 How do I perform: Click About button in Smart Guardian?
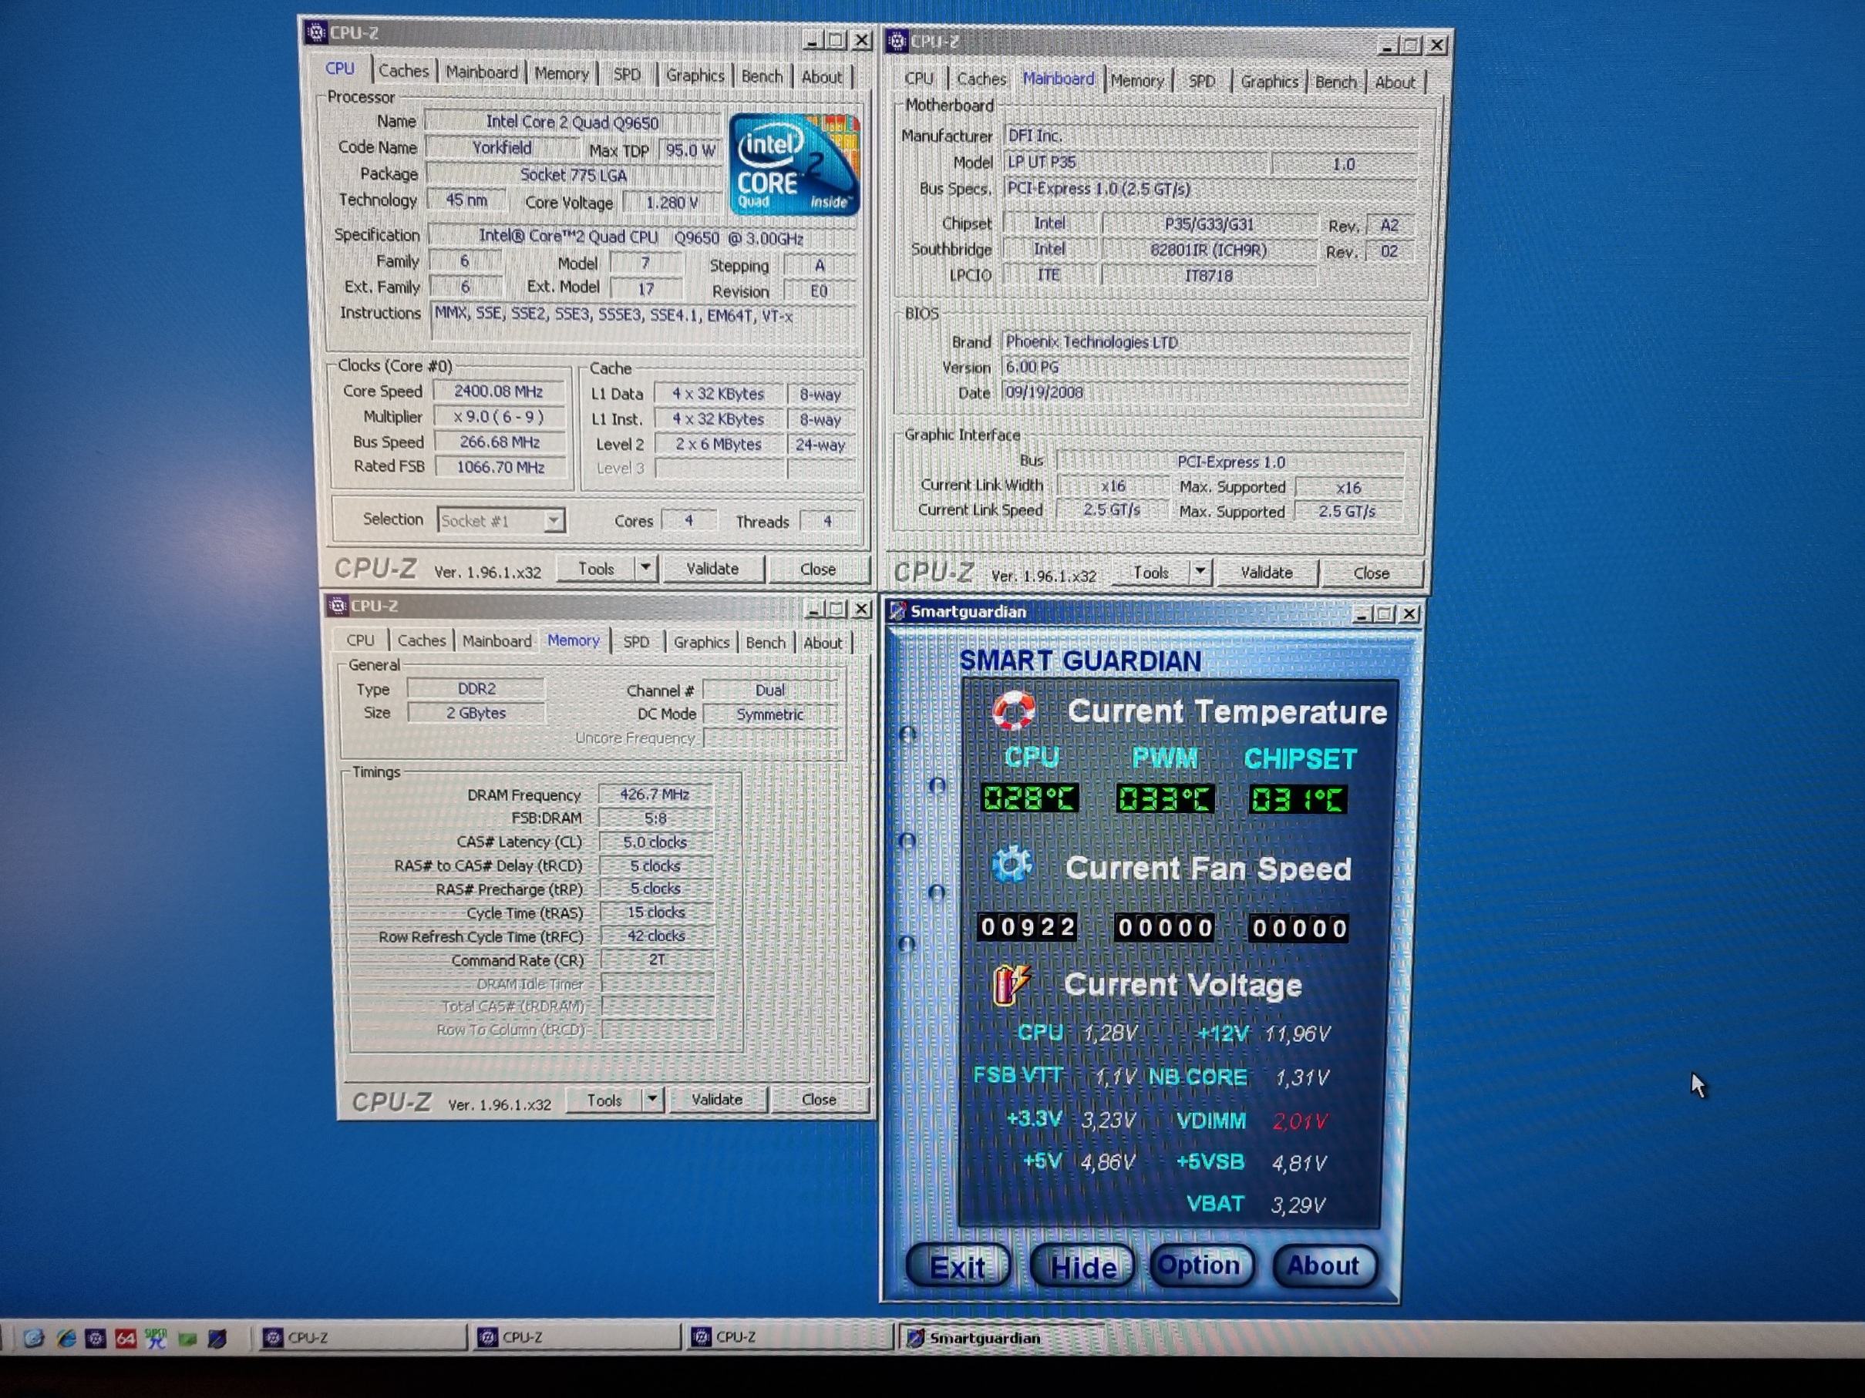coord(1324,1265)
